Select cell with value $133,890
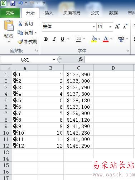The height and width of the screenshot is (180, 135). [x=78, y=75]
